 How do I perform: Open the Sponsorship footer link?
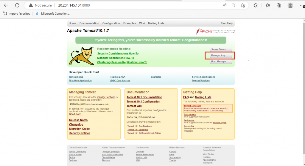(x=175, y=157)
